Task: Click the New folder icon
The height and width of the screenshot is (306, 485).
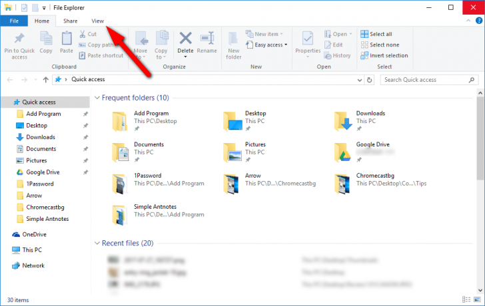Action: click(x=233, y=39)
